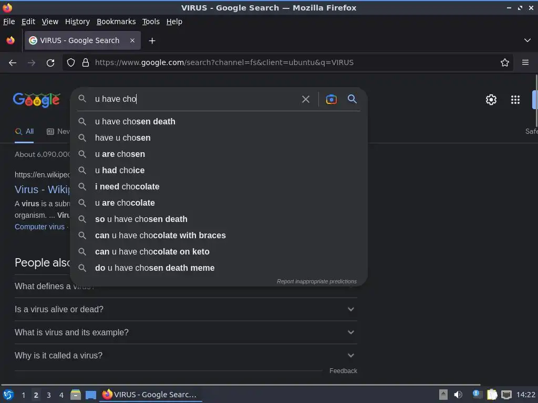Open the Tools menu
This screenshot has height=403, width=538.
pos(151,22)
